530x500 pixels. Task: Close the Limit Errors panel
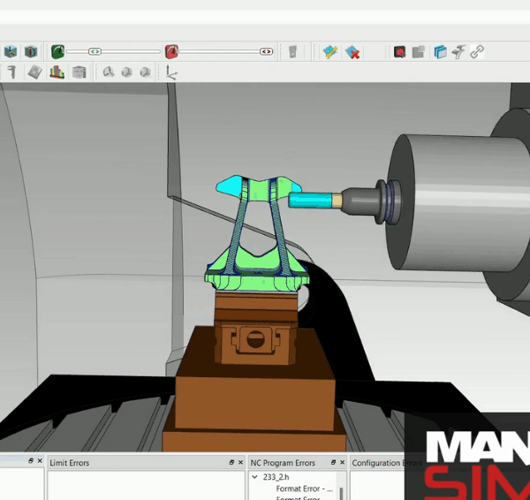[239, 462]
